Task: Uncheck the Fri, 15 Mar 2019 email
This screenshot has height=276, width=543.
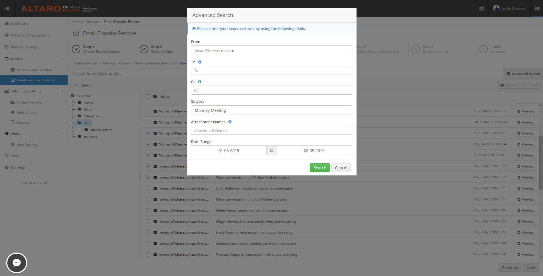Action: pyautogui.click(x=148, y=133)
